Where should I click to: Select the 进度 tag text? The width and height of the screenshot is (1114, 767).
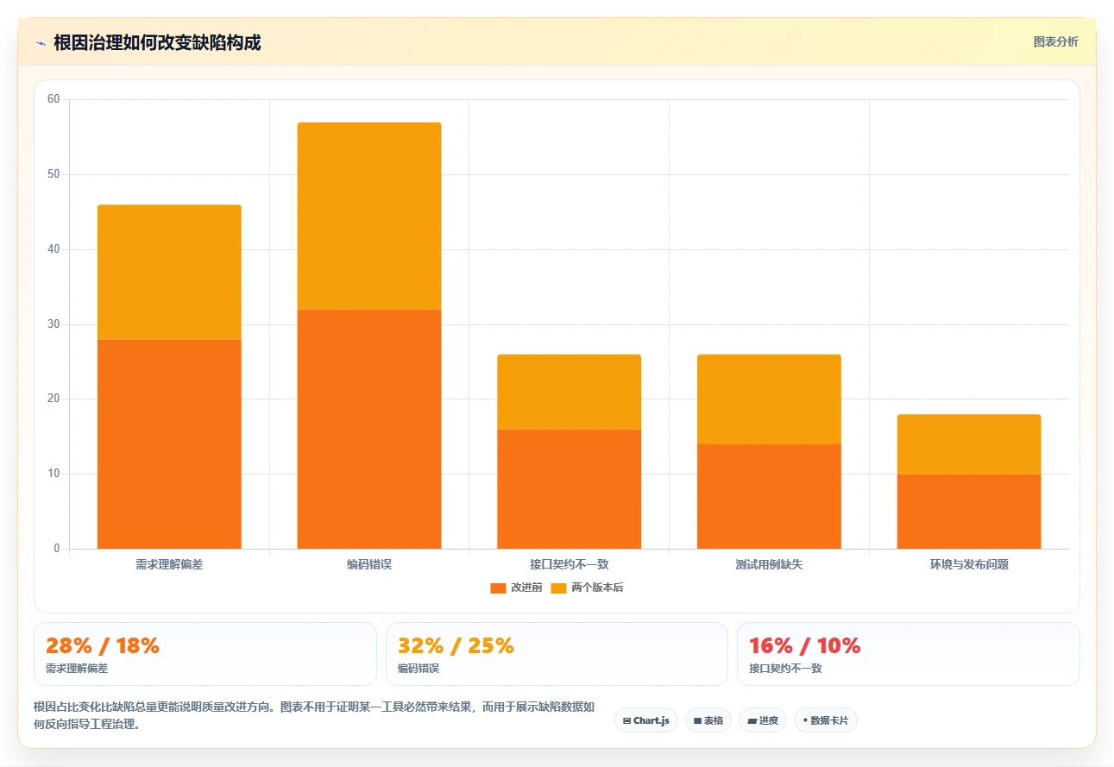[x=768, y=720]
